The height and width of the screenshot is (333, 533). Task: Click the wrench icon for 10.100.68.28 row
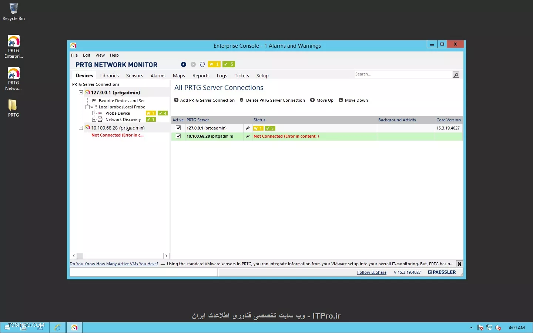point(248,136)
